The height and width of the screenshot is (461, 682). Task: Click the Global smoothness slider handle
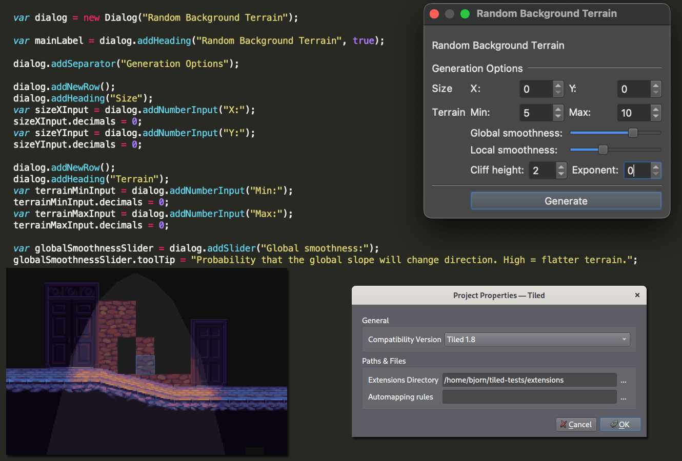(633, 133)
